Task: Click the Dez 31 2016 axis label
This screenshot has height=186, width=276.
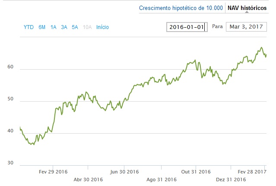Action: (x=231, y=180)
